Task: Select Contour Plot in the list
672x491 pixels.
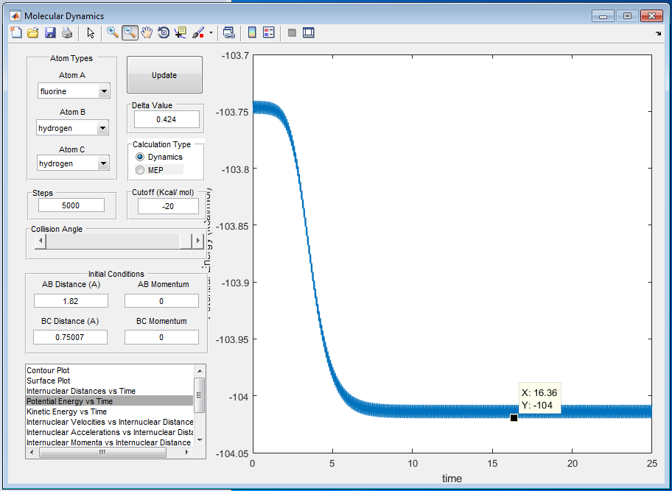Action: (109, 370)
